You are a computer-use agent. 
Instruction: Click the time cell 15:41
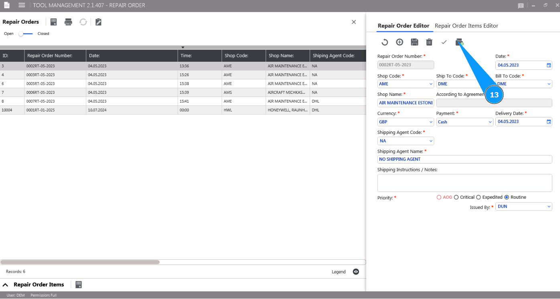[200, 101]
